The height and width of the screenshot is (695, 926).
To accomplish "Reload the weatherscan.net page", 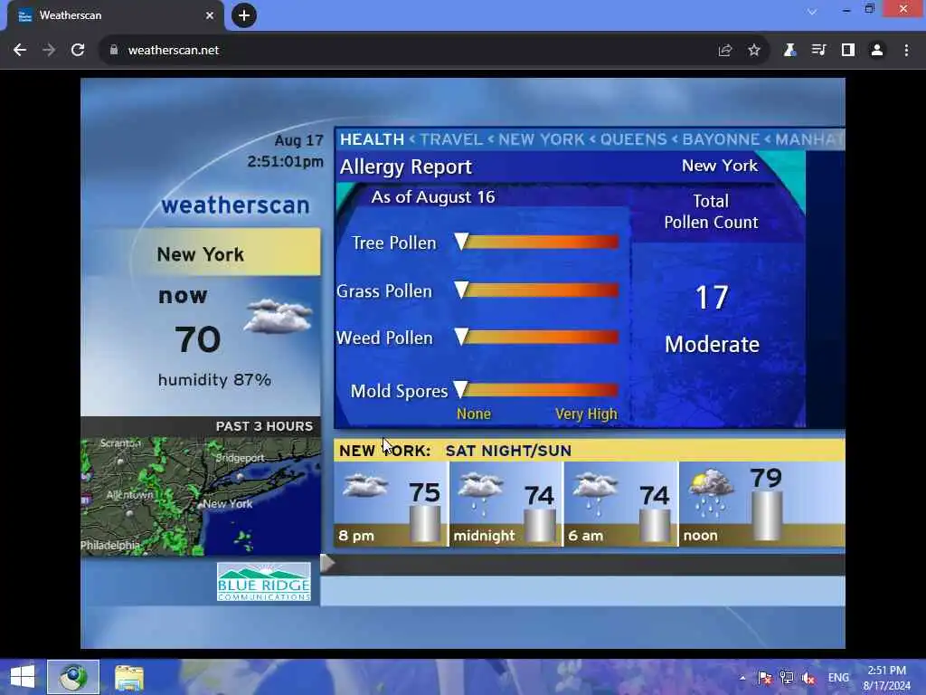I will point(78,51).
